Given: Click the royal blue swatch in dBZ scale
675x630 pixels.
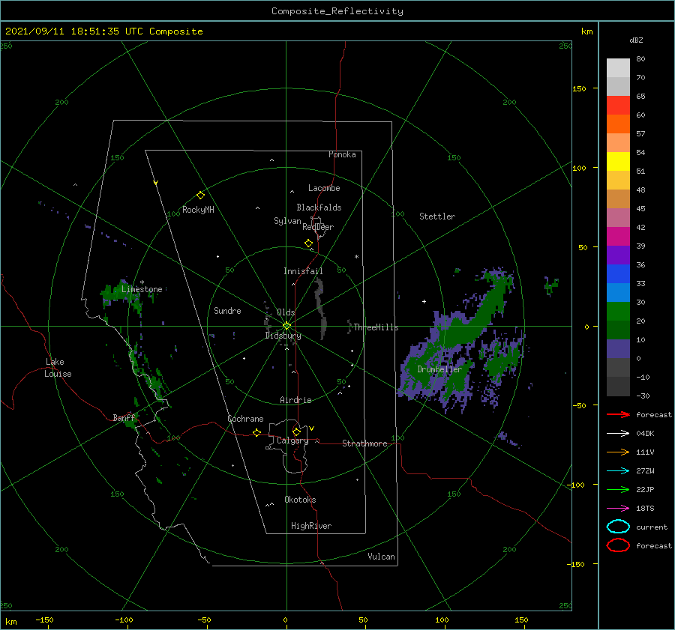Looking at the screenshot, I should tap(618, 274).
